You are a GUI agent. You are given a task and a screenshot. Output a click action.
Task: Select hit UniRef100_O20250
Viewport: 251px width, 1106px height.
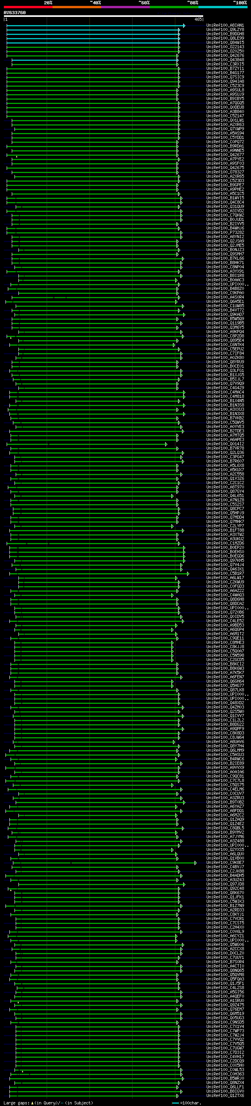[225, 51]
